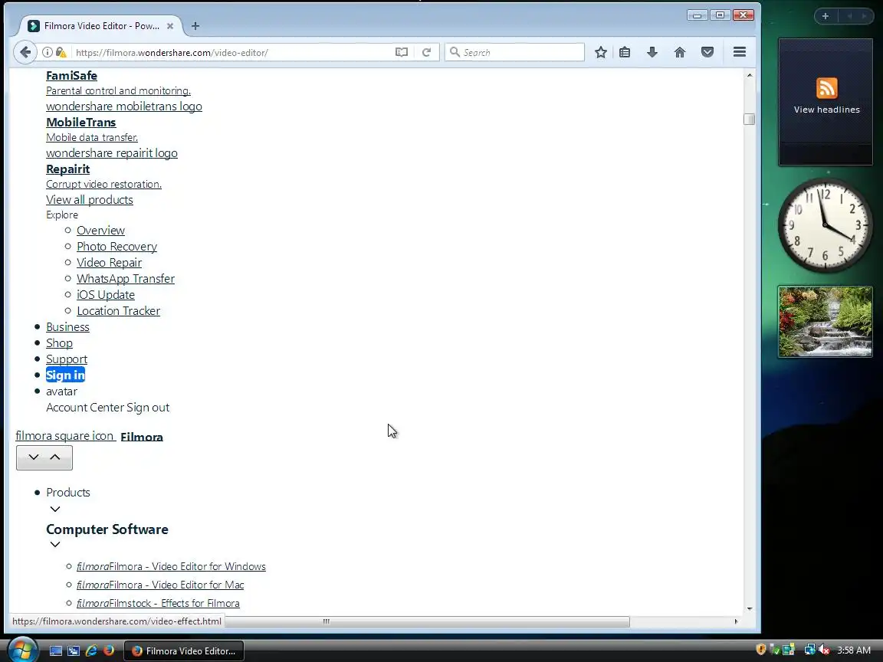The height and width of the screenshot is (662, 883).
Task: Open the Location Tracker link
Action: point(118,311)
